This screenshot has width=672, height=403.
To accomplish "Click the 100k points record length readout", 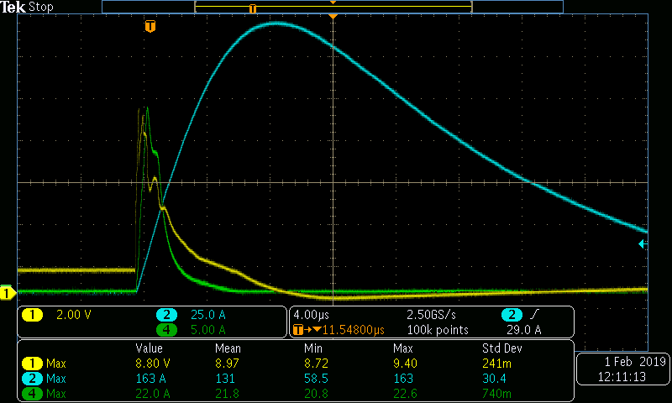I will click(438, 330).
